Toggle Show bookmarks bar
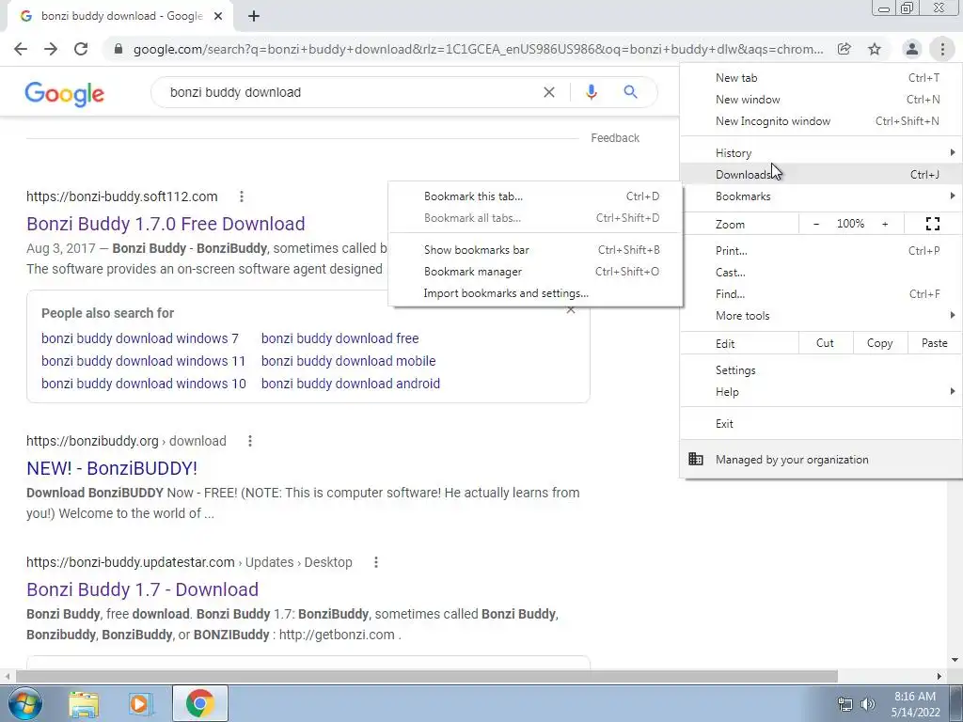Image resolution: width=963 pixels, height=722 pixels. point(535,250)
